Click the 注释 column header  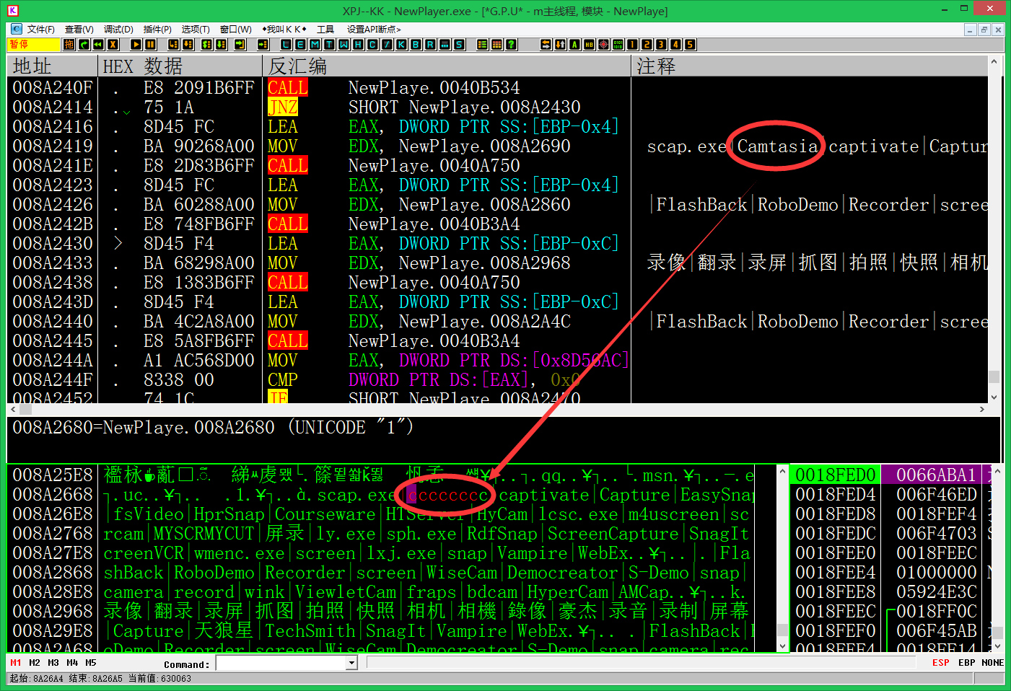click(810, 66)
